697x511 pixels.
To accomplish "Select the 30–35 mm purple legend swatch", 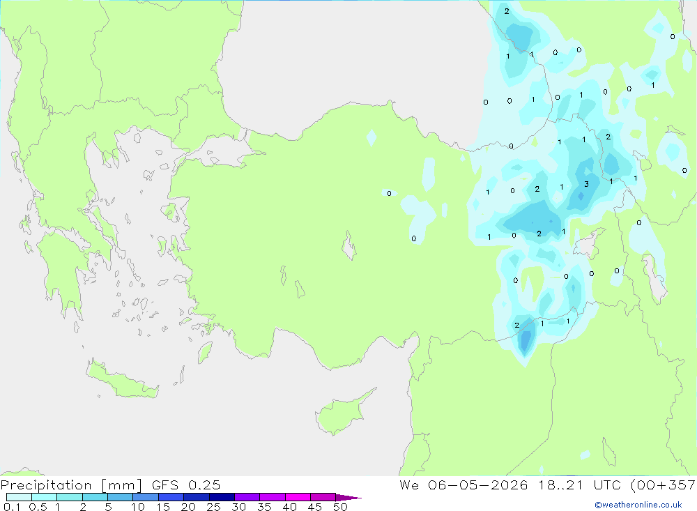I will click(247, 497).
